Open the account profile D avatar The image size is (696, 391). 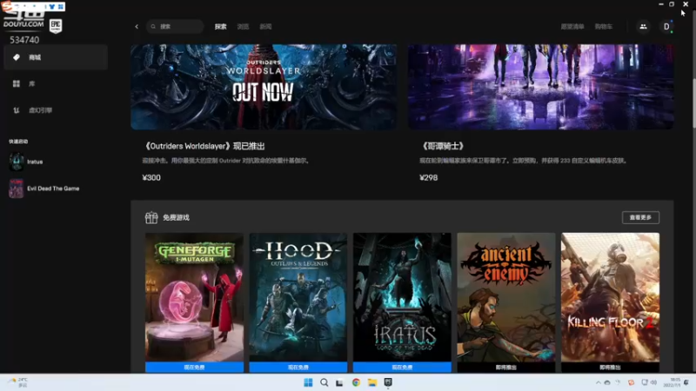pyautogui.click(x=666, y=27)
